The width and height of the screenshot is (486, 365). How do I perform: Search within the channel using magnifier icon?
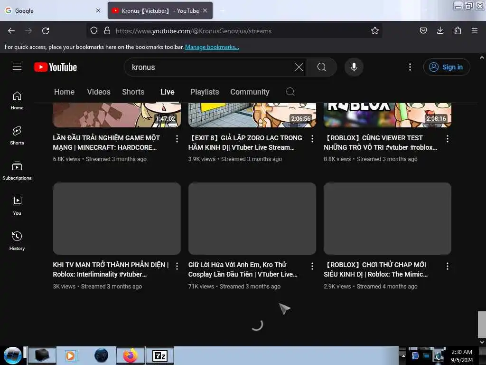click(x=290, y=92)
